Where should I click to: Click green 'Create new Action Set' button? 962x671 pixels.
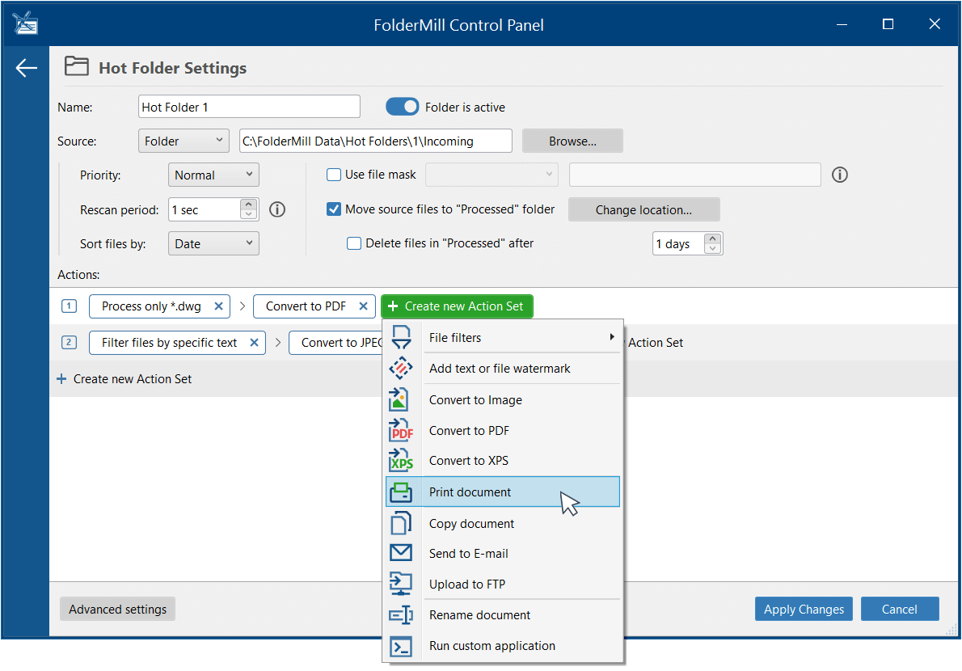pos(457,306)
